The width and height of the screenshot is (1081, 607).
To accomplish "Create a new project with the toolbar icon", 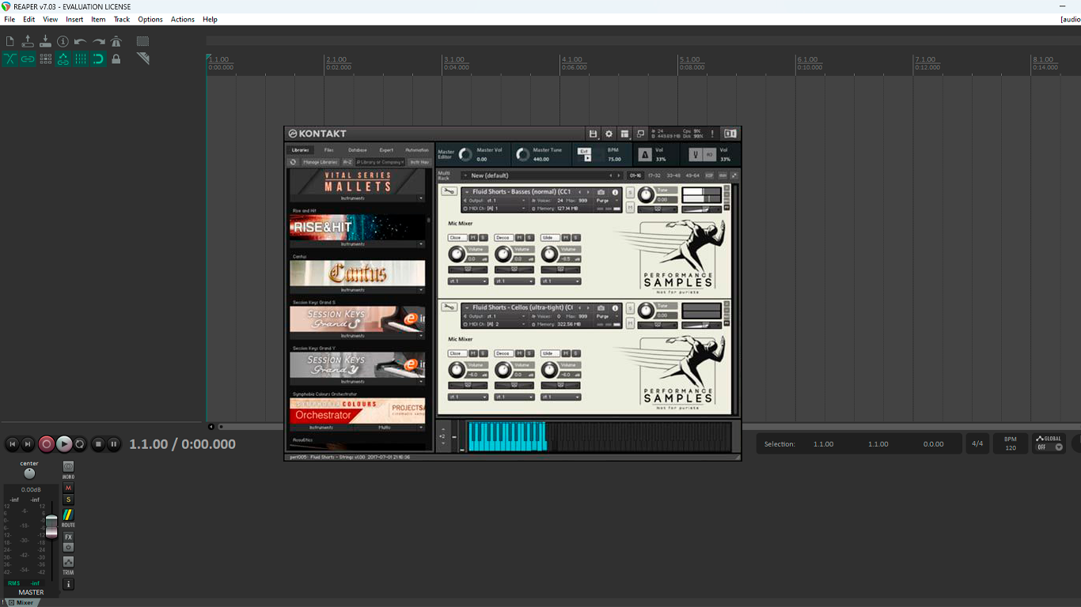I will click(x=10, y=41).
